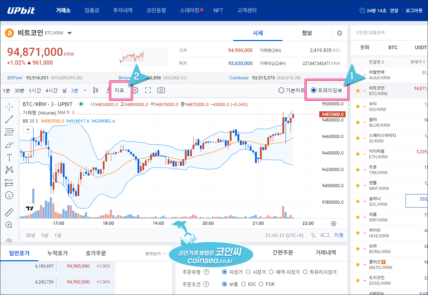
Task: Open help icon next to 주문유형
Action: click(206, 272)
